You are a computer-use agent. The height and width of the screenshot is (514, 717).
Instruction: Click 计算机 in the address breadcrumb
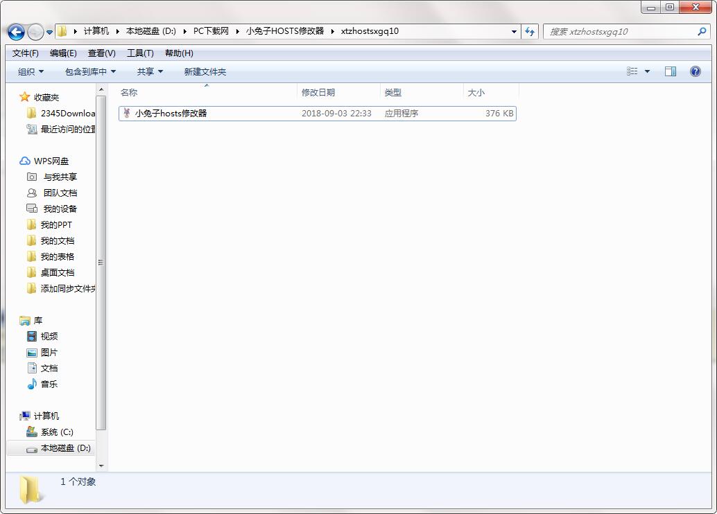coord(96,31)
